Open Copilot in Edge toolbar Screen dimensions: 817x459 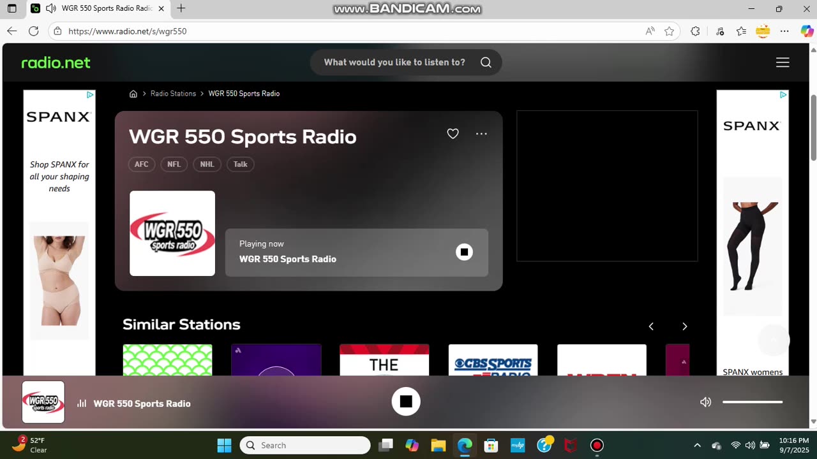coord(807,31)
